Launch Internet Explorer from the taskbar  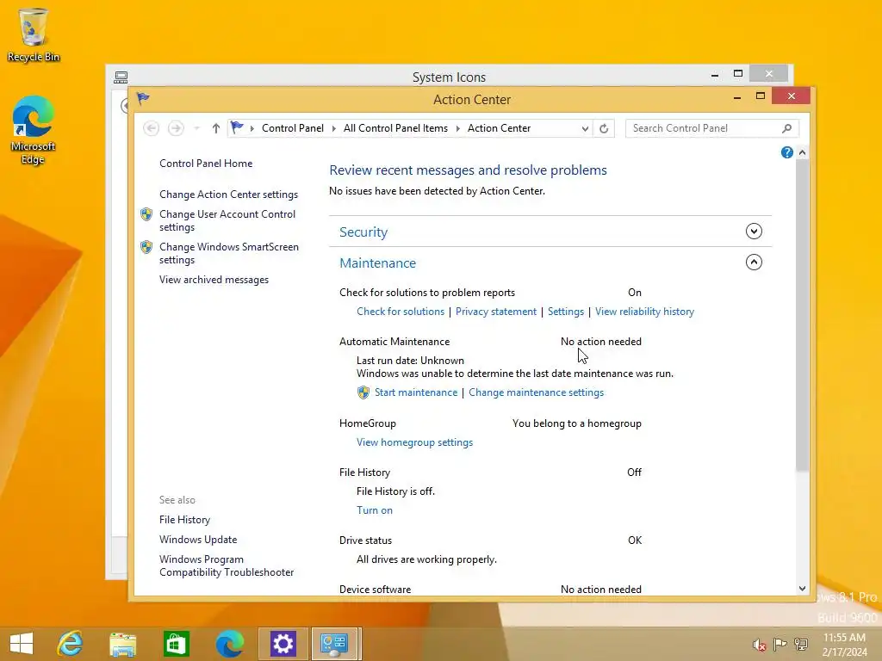(x=71, y=644)
